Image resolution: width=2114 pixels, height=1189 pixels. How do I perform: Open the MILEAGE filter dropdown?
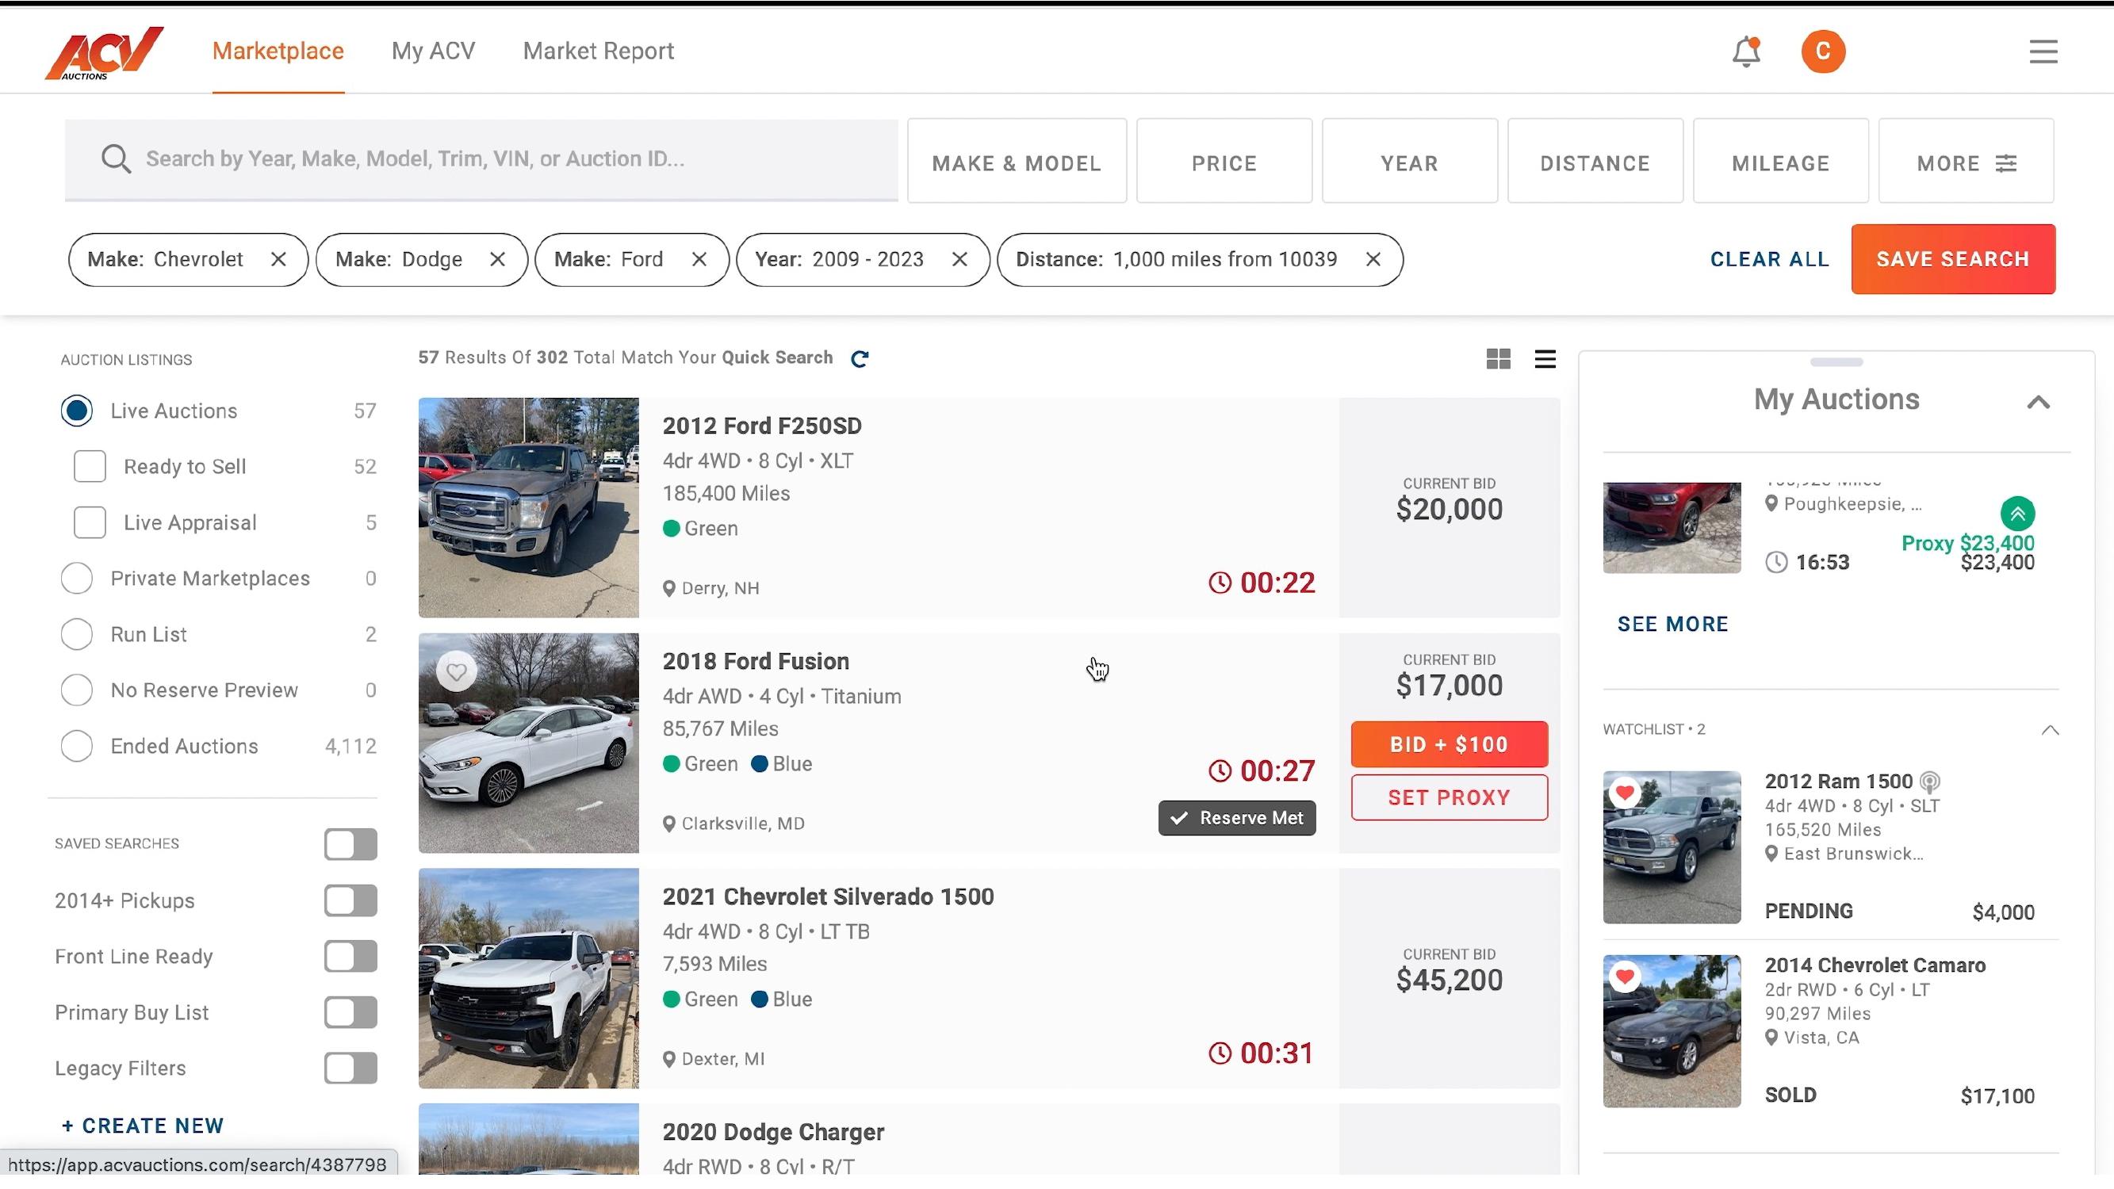click(x=1781, y=161)
